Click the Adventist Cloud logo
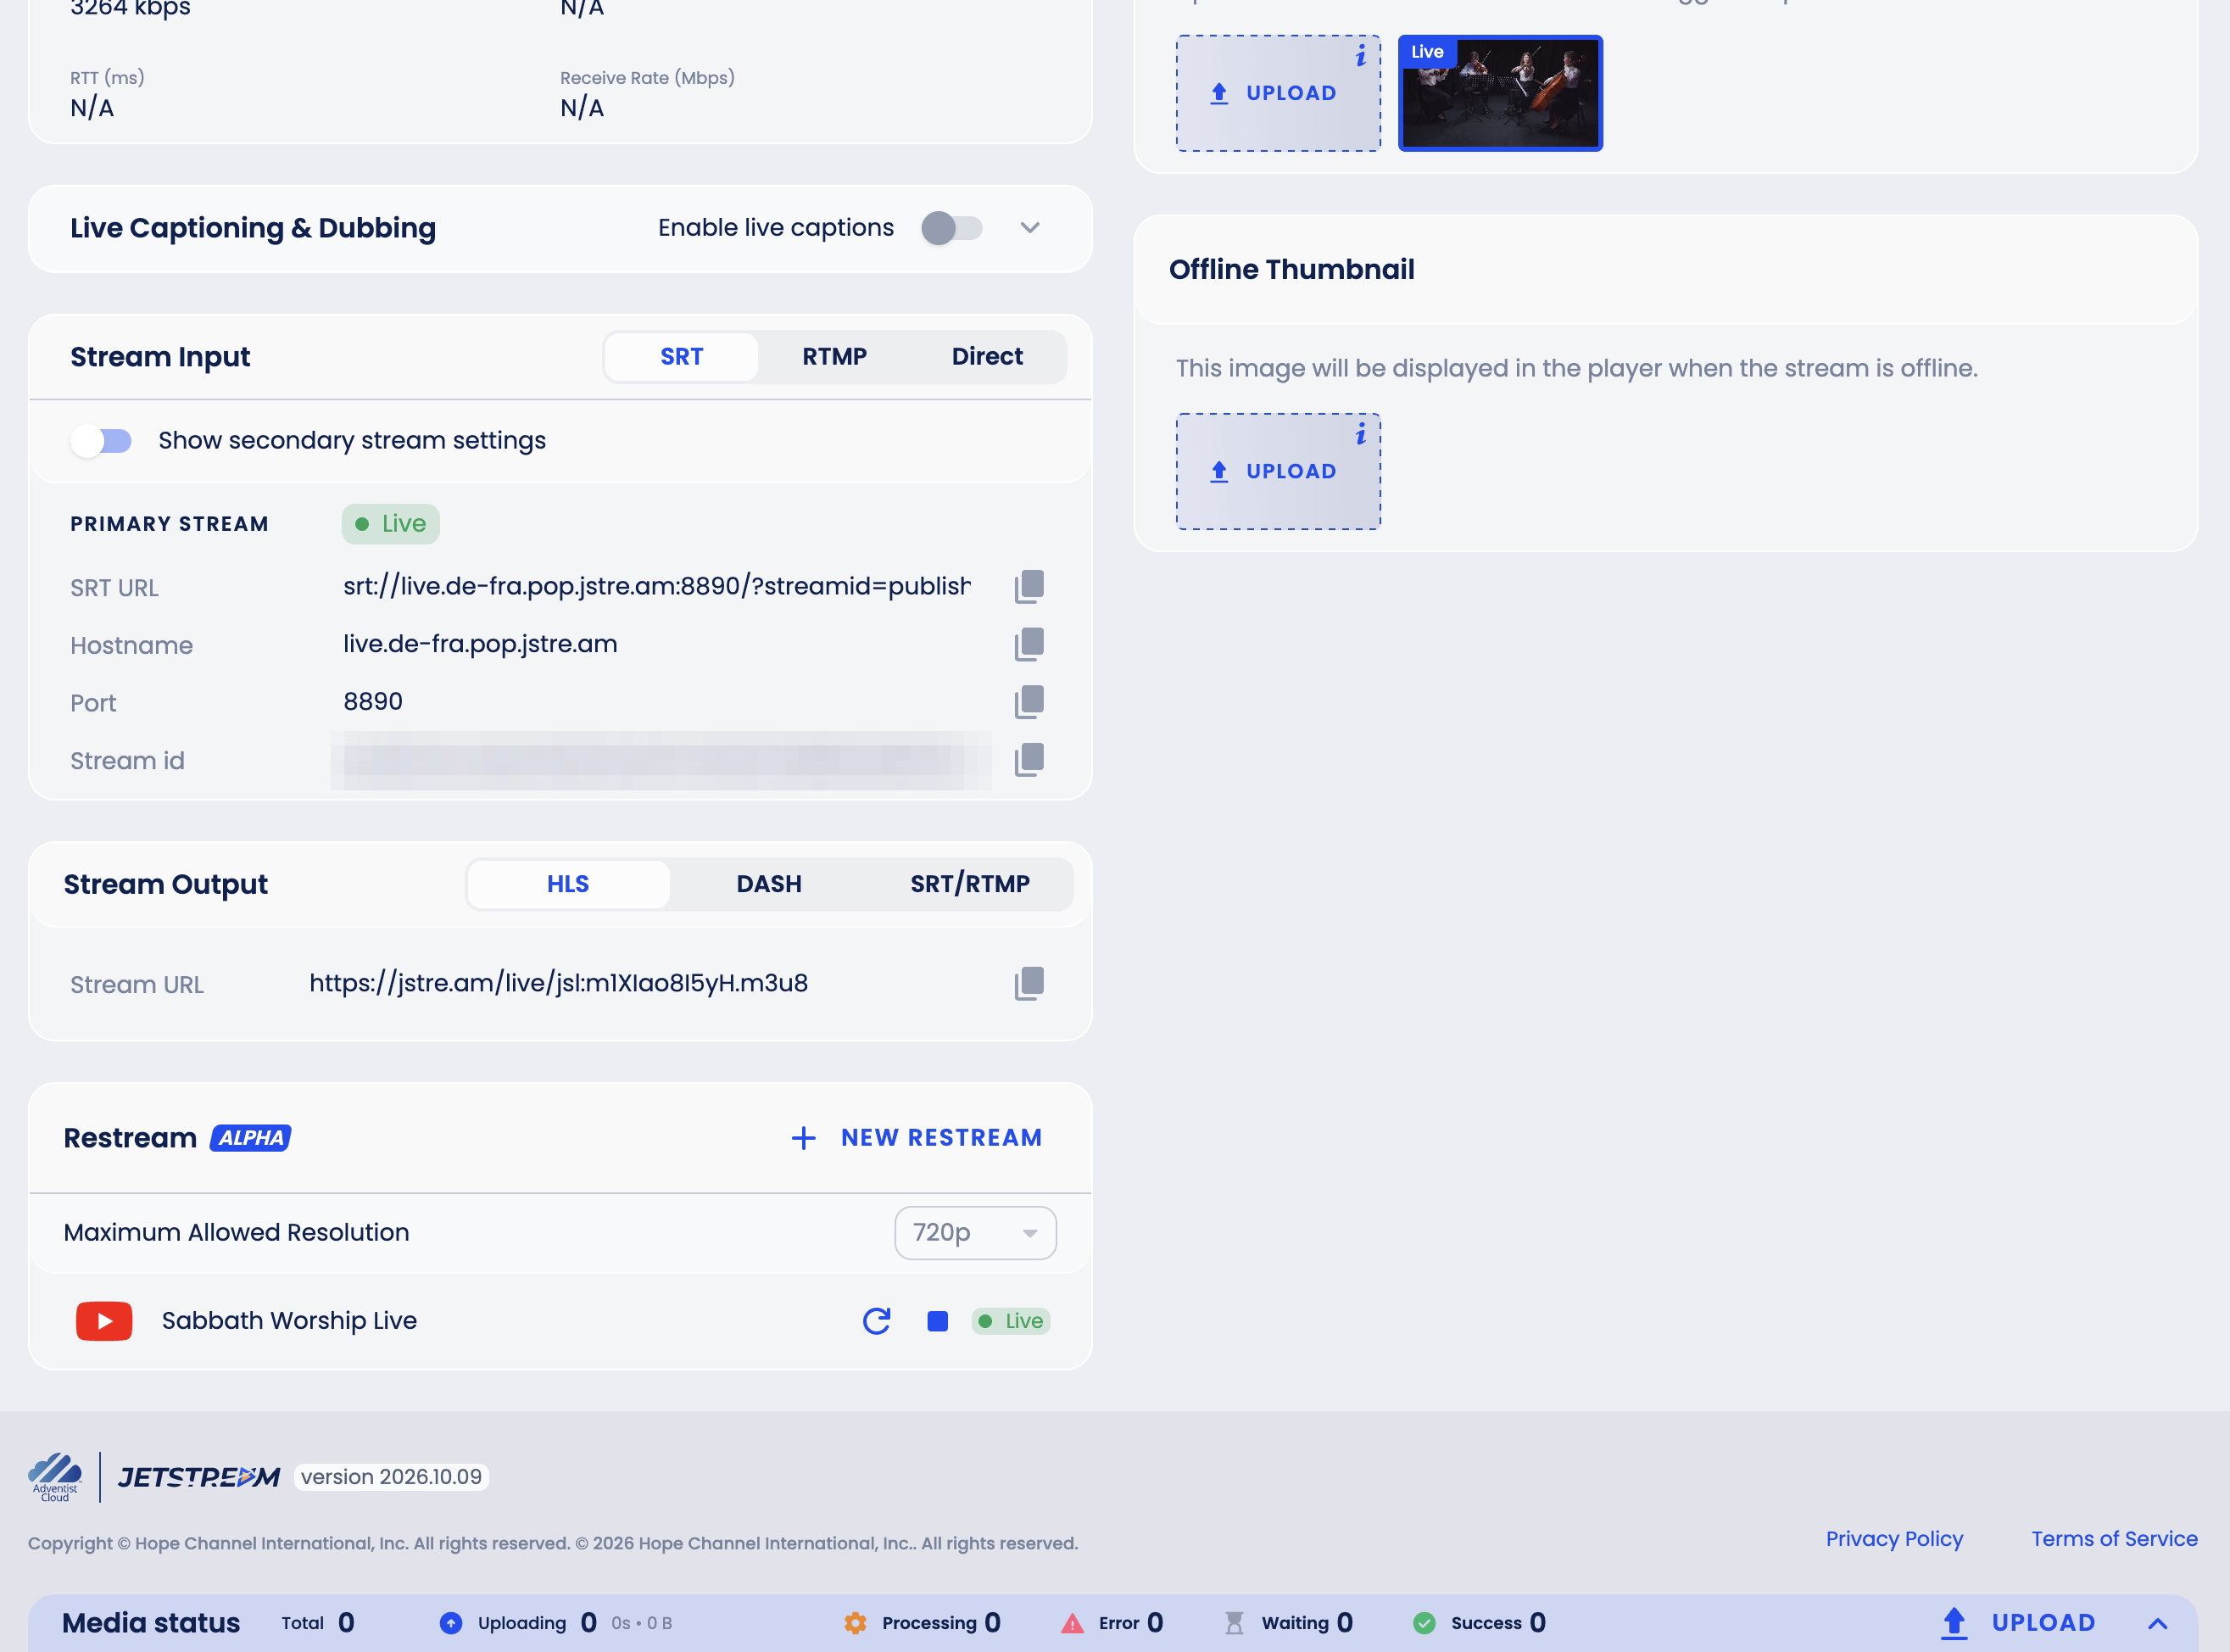This screenshot has height=1652, width=2230. (55, 1477)
